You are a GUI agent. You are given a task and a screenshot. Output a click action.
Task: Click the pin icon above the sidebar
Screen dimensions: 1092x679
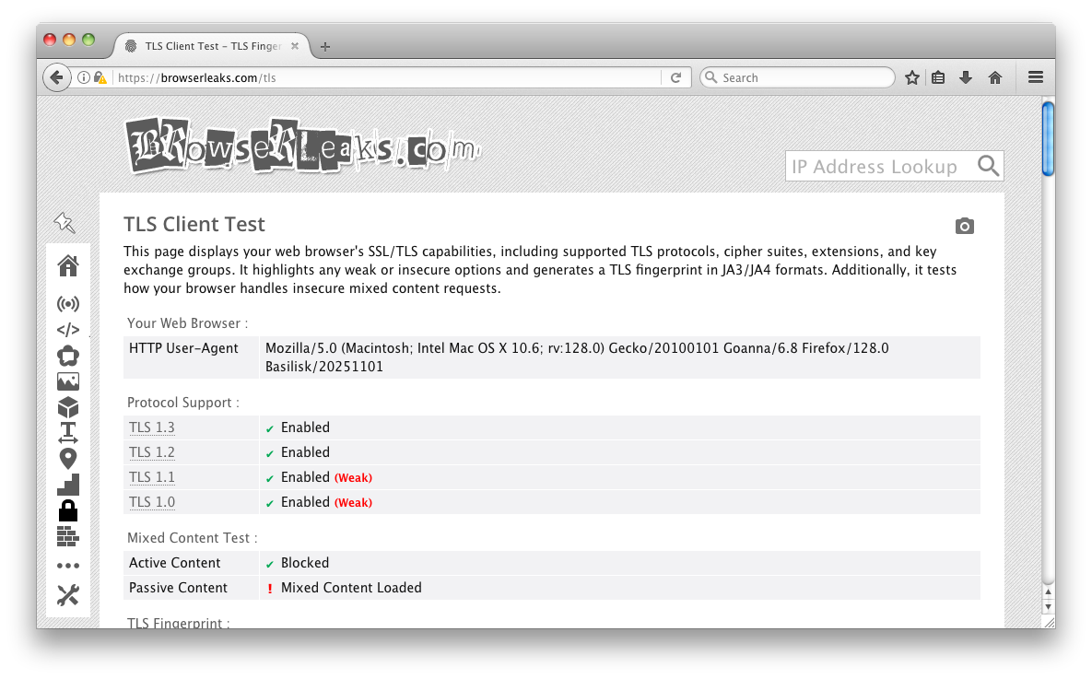[x=65, y=222]
